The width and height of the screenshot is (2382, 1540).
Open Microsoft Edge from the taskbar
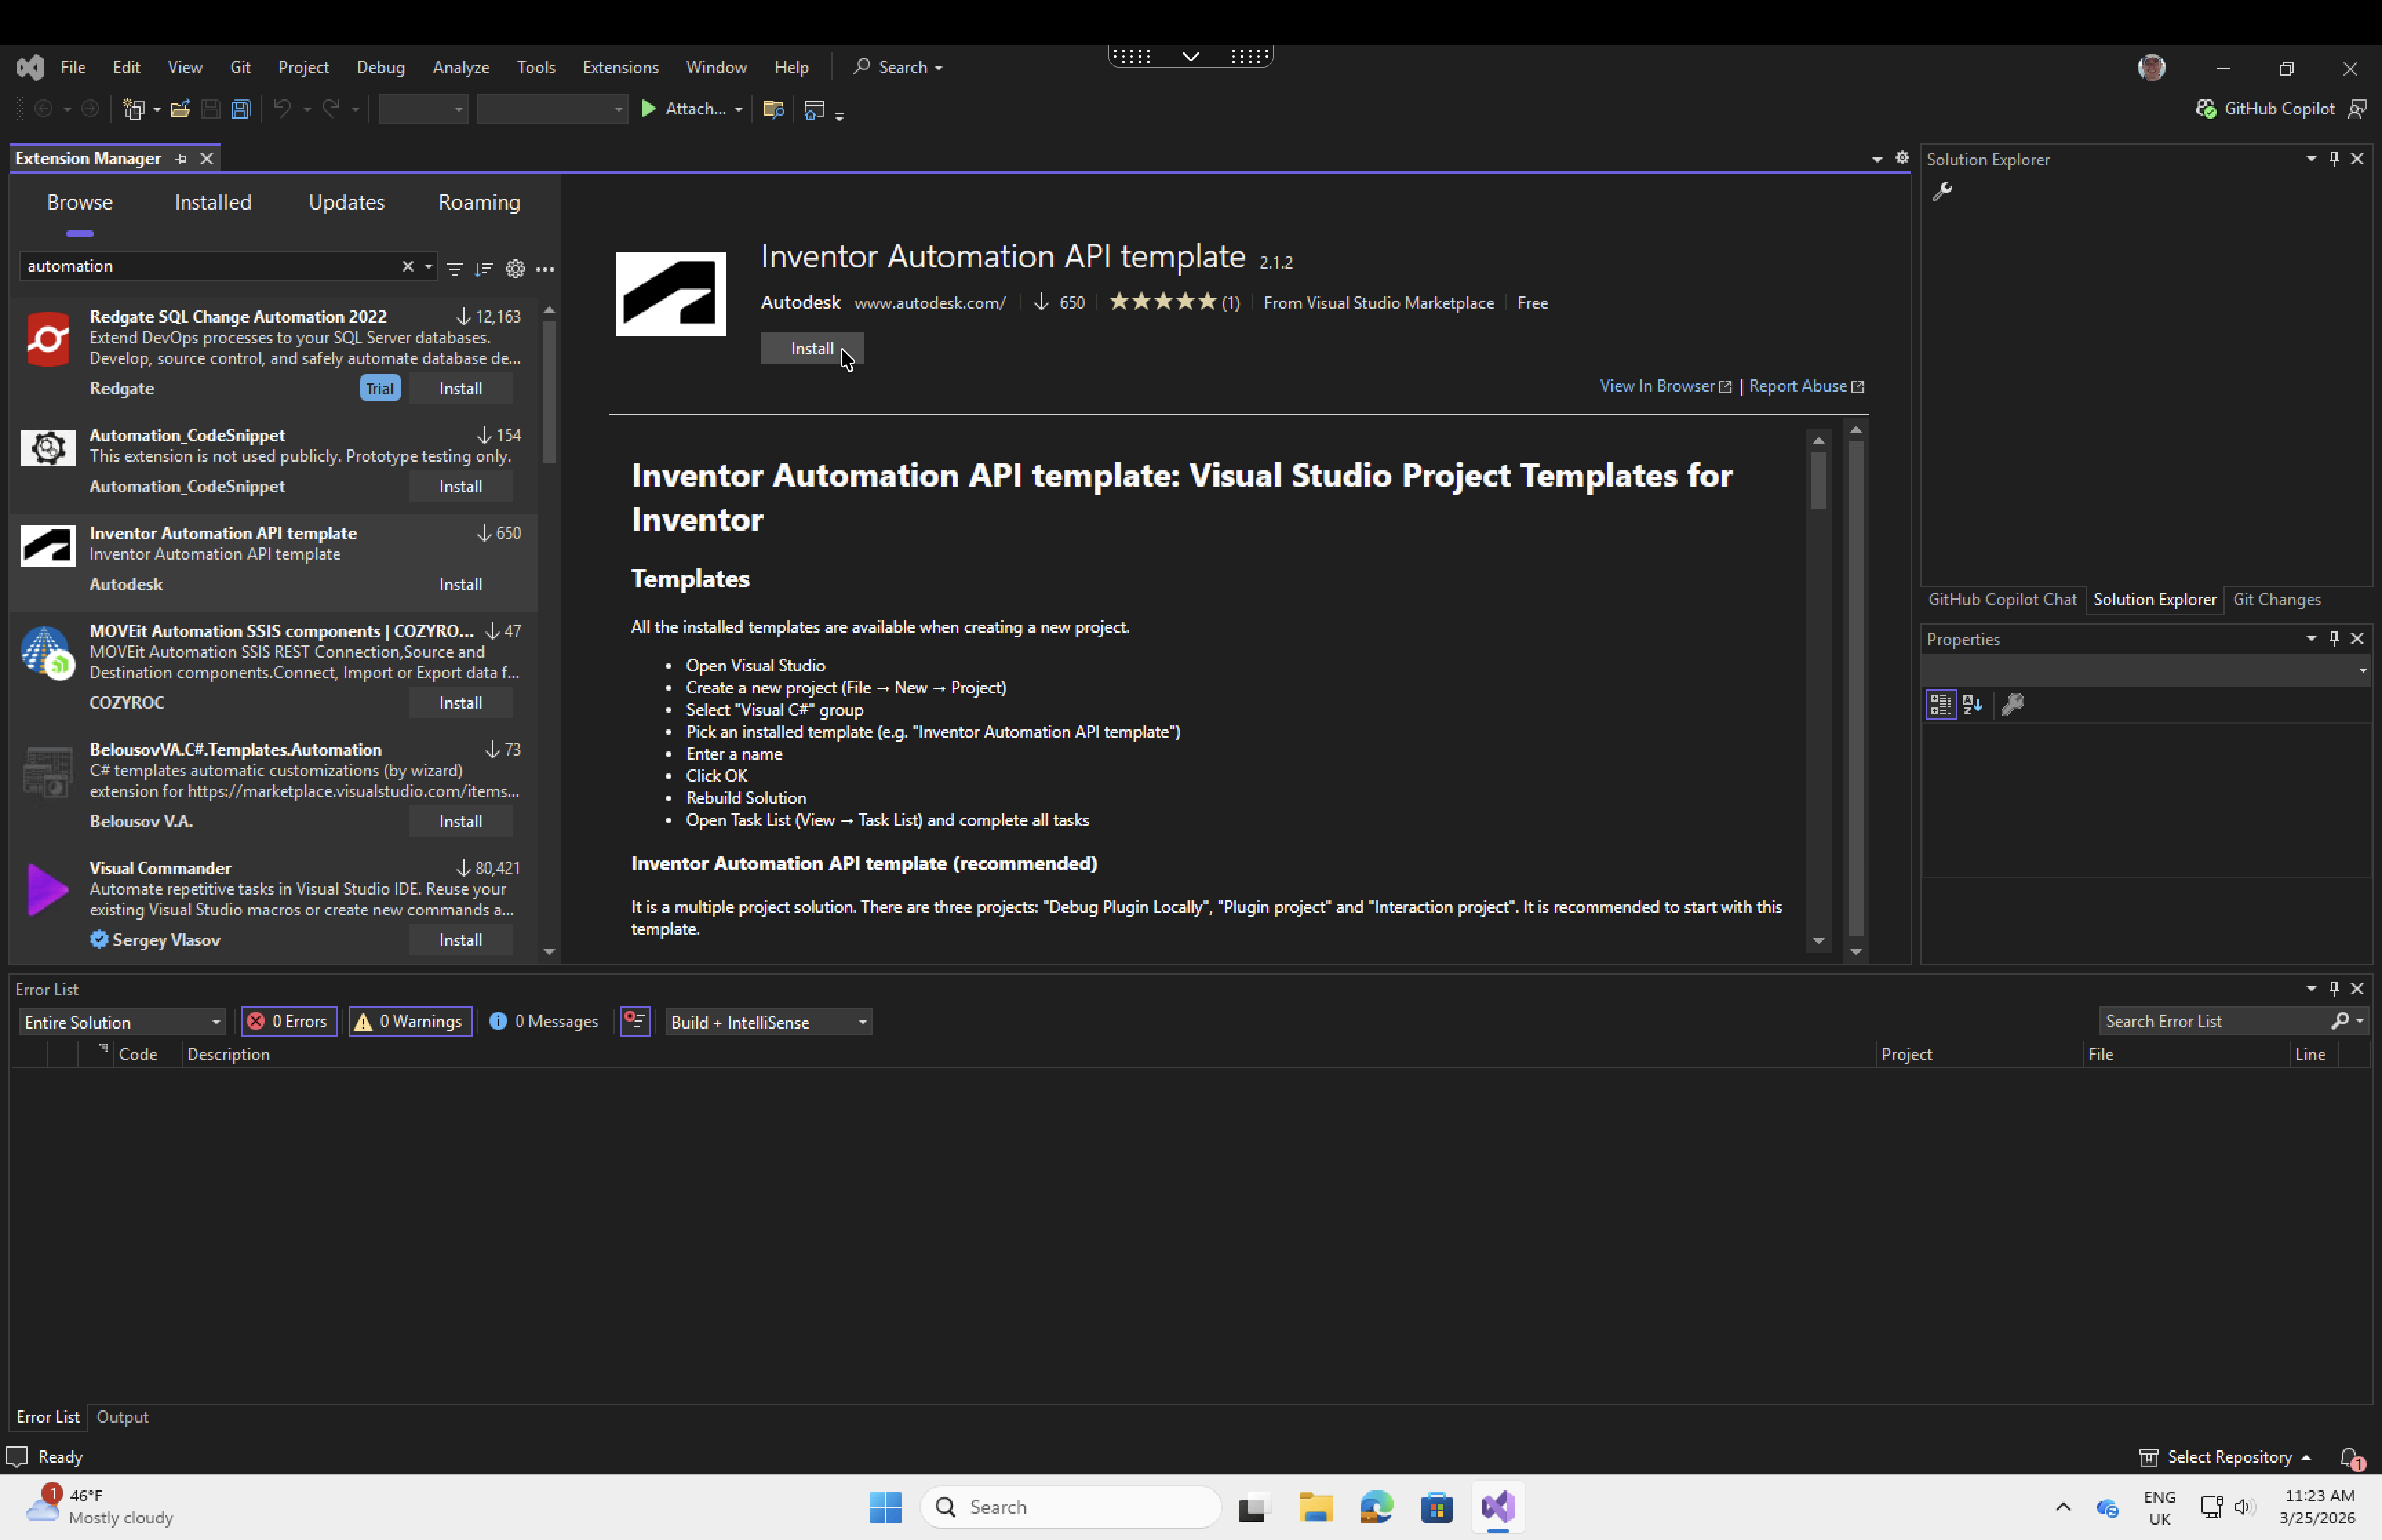(x=1376, y=1507)
